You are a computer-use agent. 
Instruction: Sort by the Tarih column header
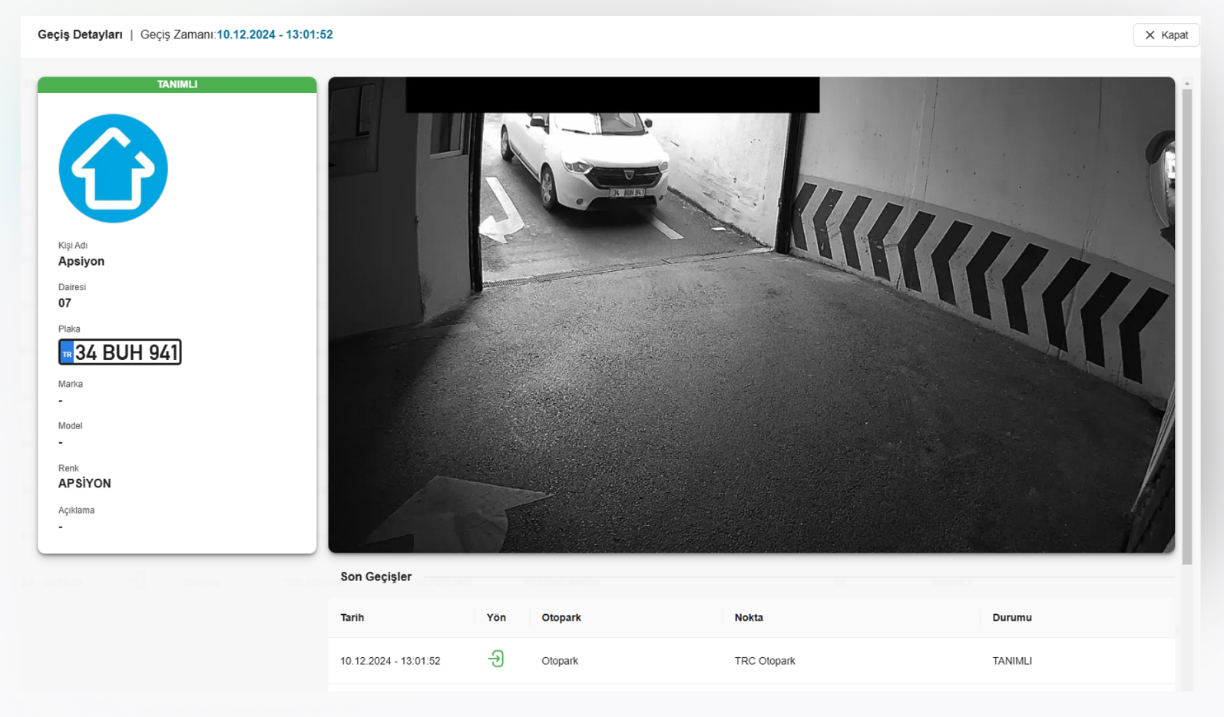click(x=352, y=617)
